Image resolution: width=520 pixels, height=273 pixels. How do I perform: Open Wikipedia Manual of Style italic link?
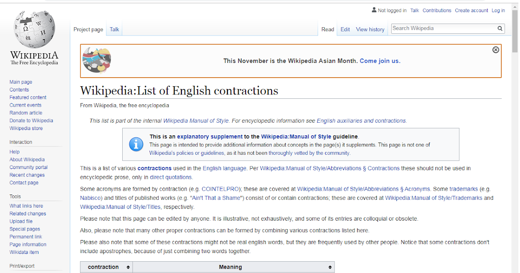click(x=196, y=121)
